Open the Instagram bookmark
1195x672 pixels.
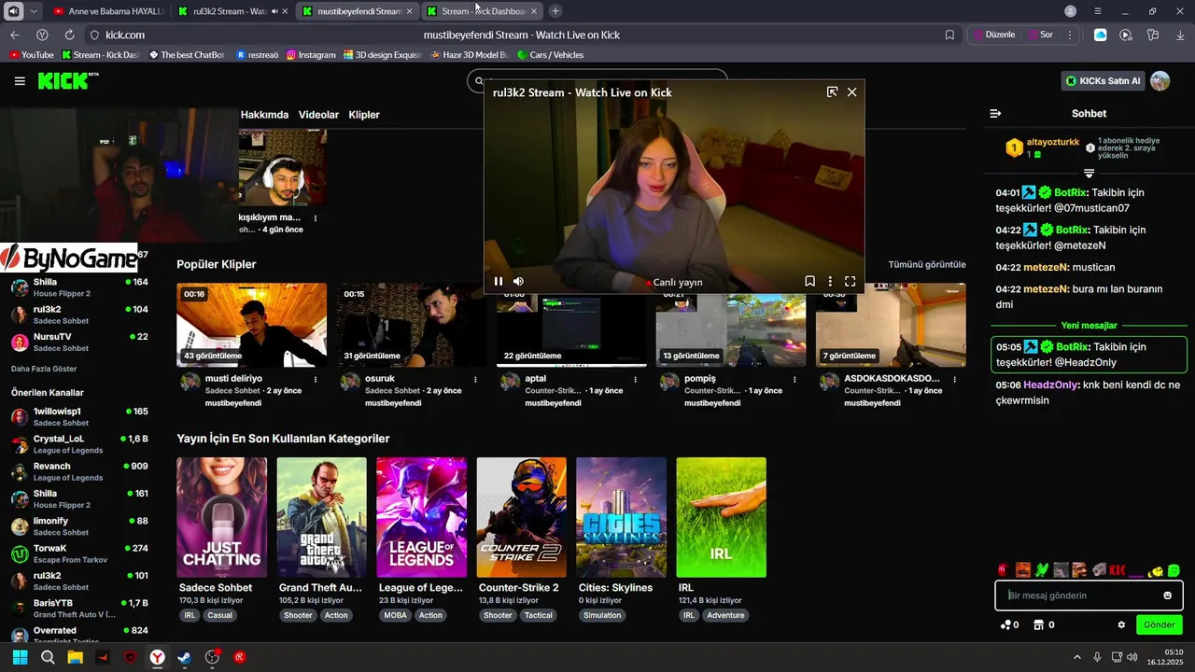coord(311,55)
